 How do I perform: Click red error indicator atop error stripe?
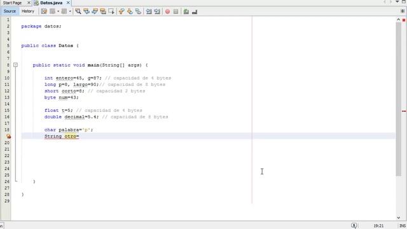point(404,20)
